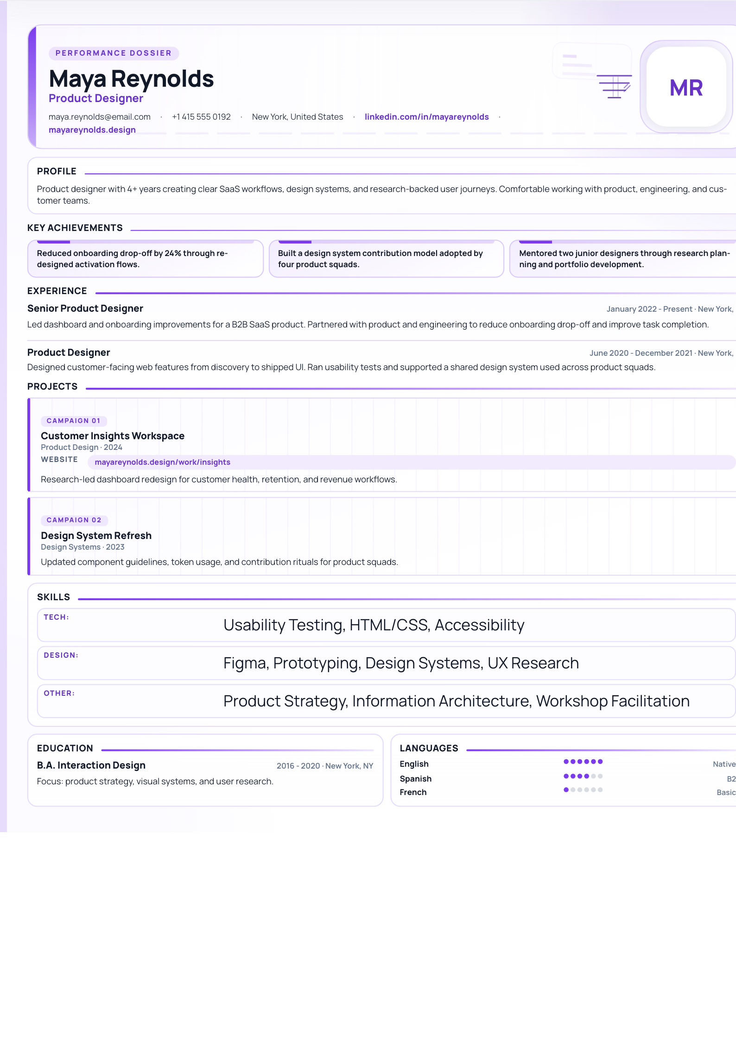Click the TECH: skills label
Image resolution: width=736 pixels, height=1039 pixels.
57,617
